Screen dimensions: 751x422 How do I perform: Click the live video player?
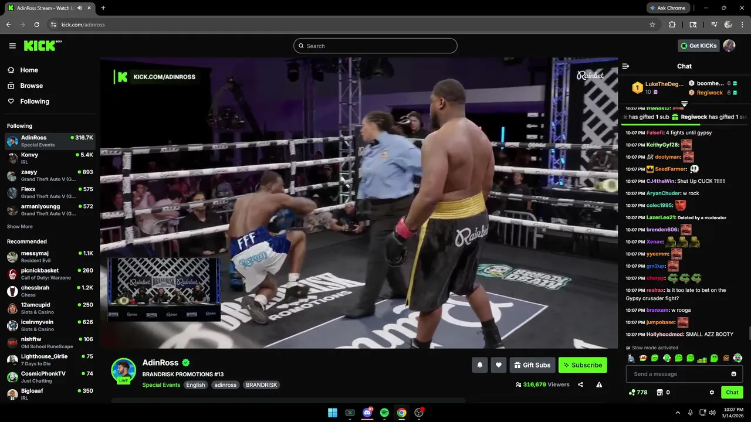[x=358, y=203]
